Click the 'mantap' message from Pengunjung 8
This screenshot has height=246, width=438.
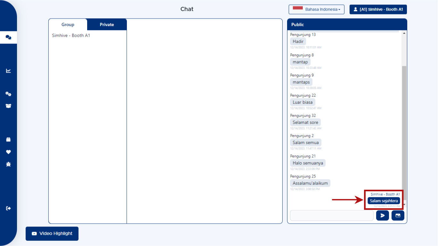[x=300, y=62]
